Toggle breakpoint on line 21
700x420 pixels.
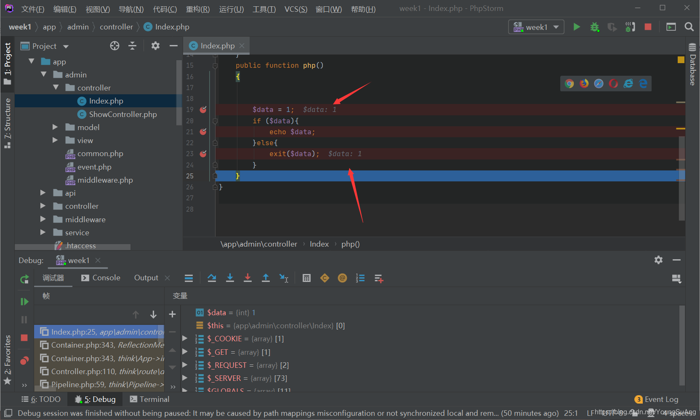tap(203, 132)
